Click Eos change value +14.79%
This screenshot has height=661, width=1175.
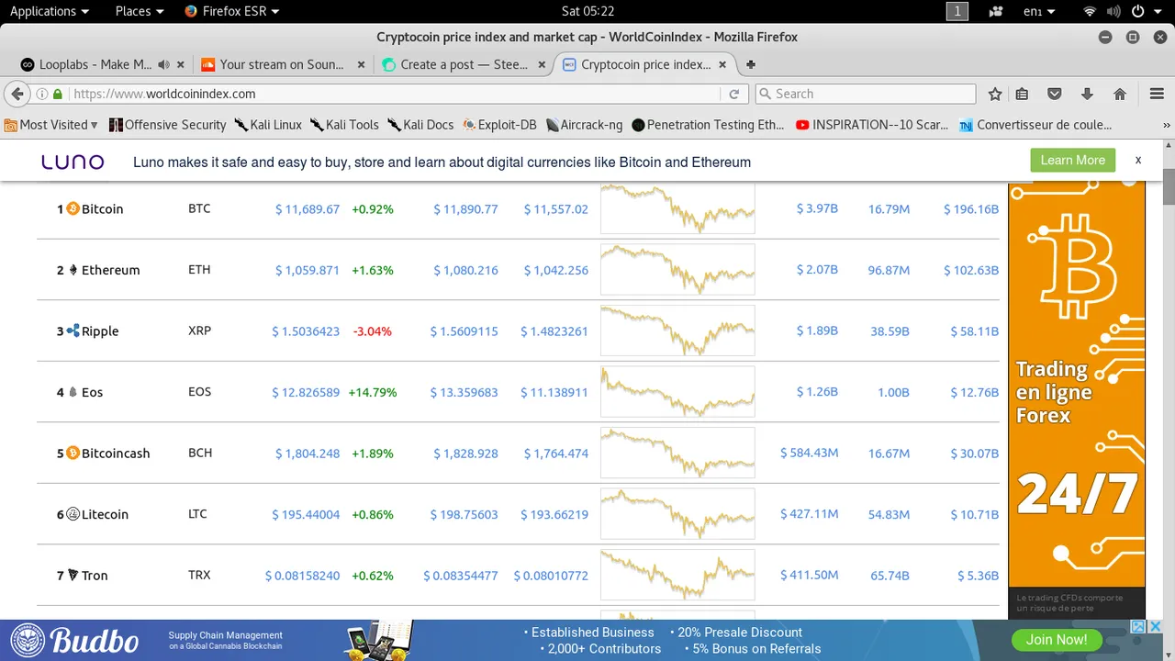(x=373, y=392)
